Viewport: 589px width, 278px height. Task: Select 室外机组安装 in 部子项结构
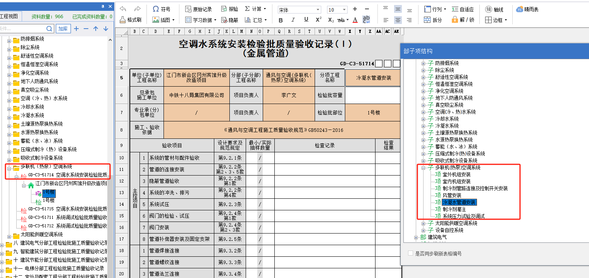[456, 174]
